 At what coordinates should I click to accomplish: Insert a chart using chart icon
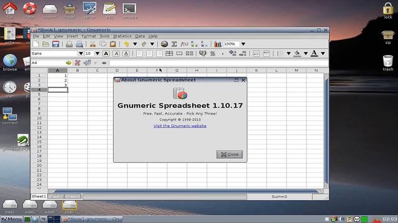click(x=218, y=44)
